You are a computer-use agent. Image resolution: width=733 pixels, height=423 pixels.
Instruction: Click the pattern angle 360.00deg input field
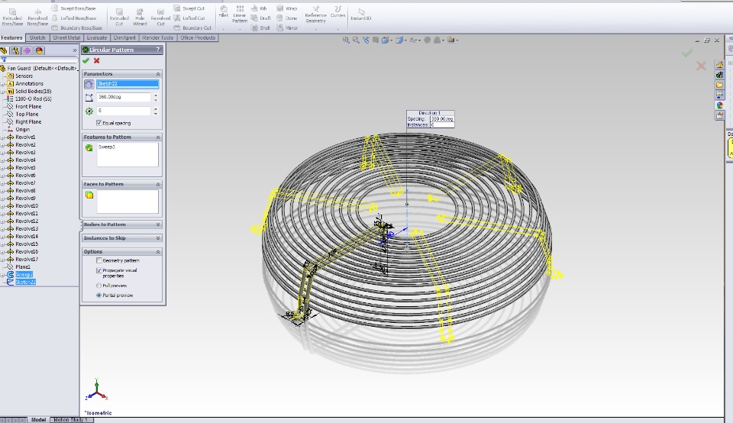[x=123, y=98]
